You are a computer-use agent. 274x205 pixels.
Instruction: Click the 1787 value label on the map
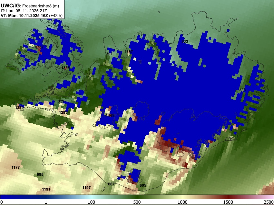pyautogui.click(x=39, y=47)
